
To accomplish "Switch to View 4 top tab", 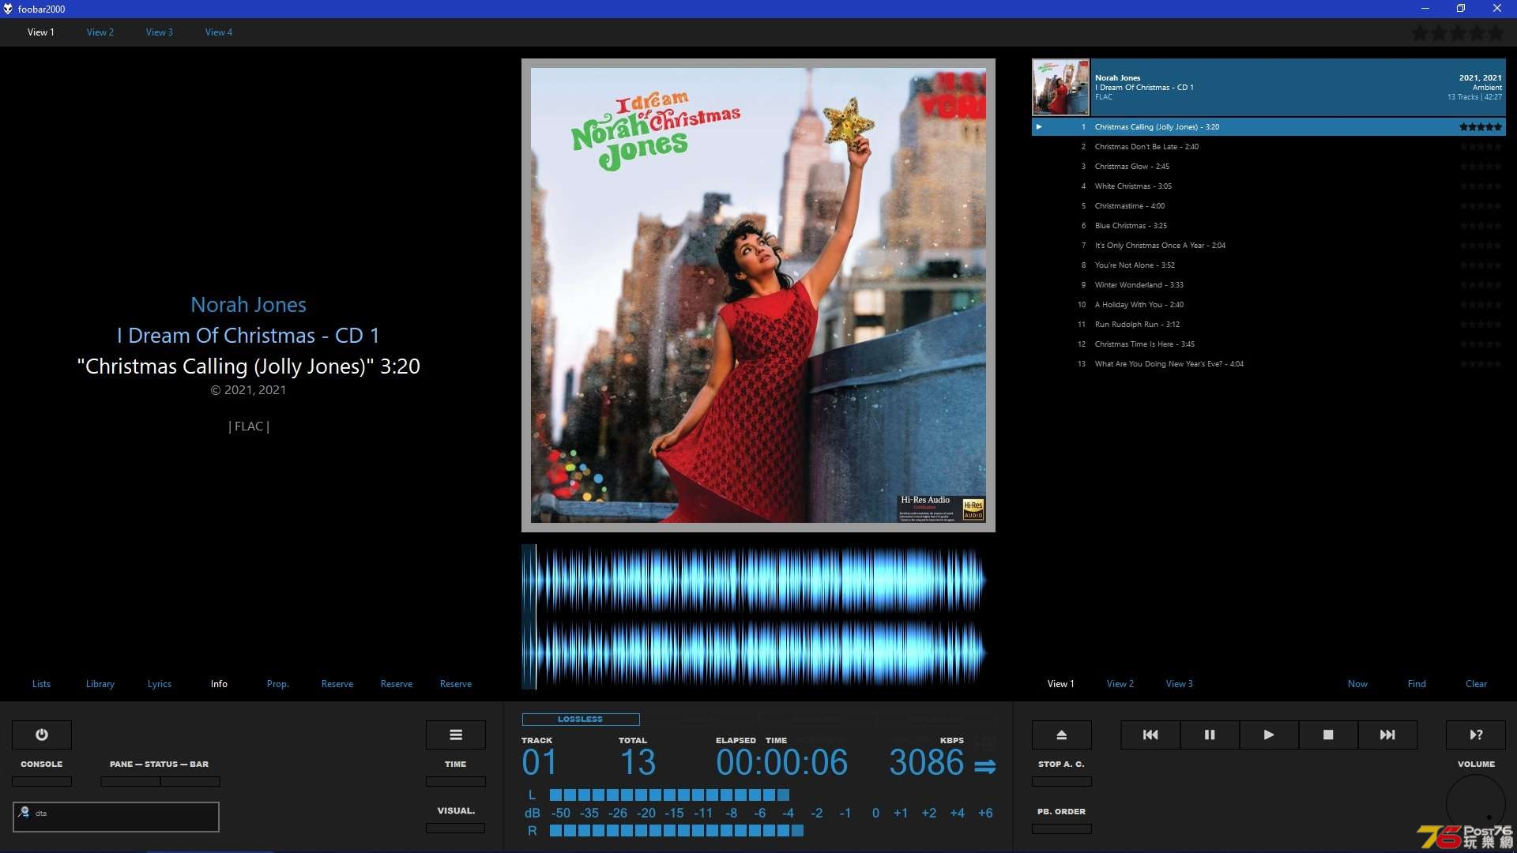I will [219, 32].
